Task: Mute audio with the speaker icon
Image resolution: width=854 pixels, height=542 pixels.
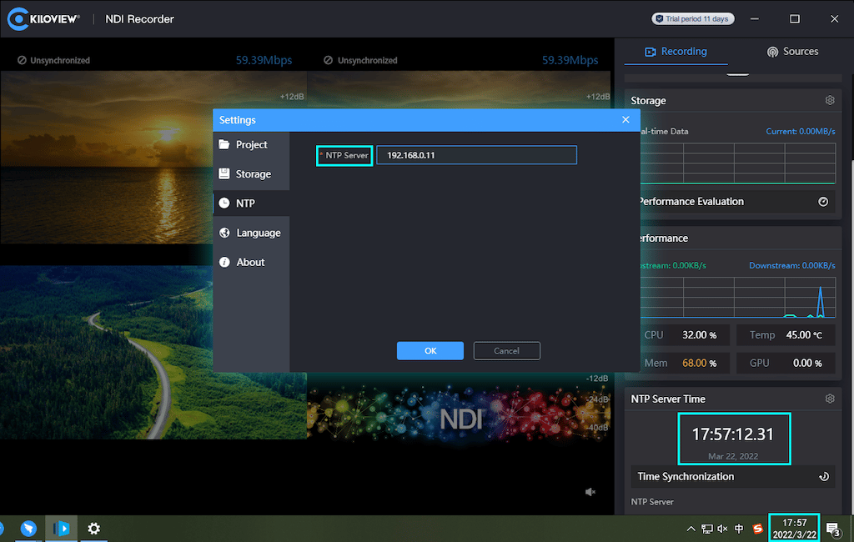Action: [590, 492]
